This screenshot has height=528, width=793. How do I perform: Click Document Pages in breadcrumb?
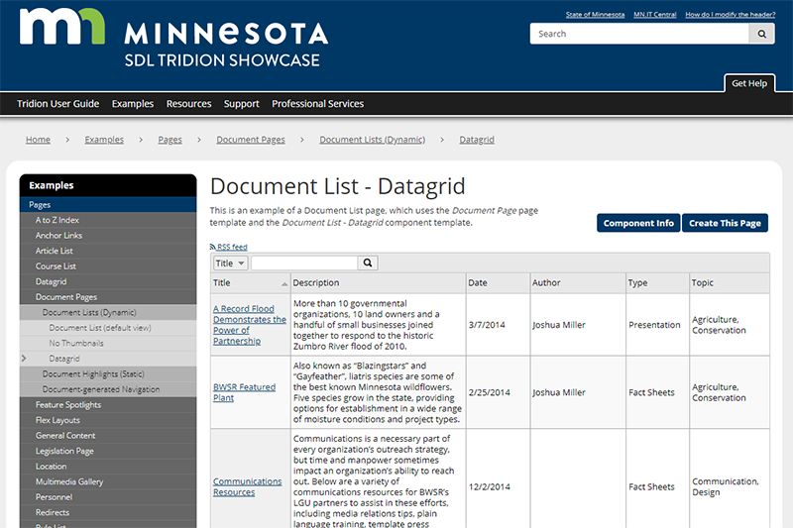point(251,140)
